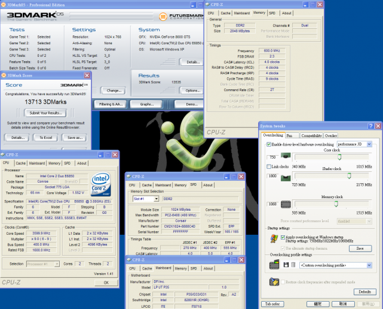Screen dimensions: 383x309
Task: Click Use alternate startup daemon checkbox
Action: tap(283, 249)
